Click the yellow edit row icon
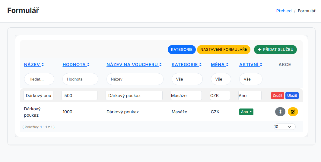This screenshot has height=162, width=321. click(293, 112)
